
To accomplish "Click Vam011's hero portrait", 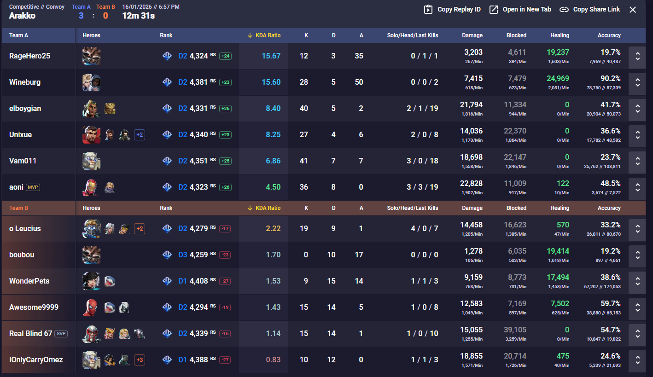I will pos(92,161).
